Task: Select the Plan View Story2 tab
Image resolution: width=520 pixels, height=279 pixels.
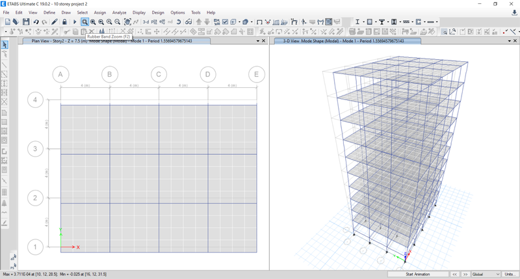Action: tap(116, 41)
